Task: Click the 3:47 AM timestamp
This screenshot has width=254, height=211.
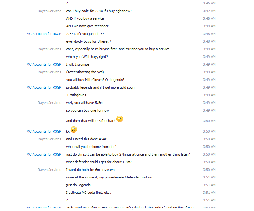Action: (x=209, y=11)
